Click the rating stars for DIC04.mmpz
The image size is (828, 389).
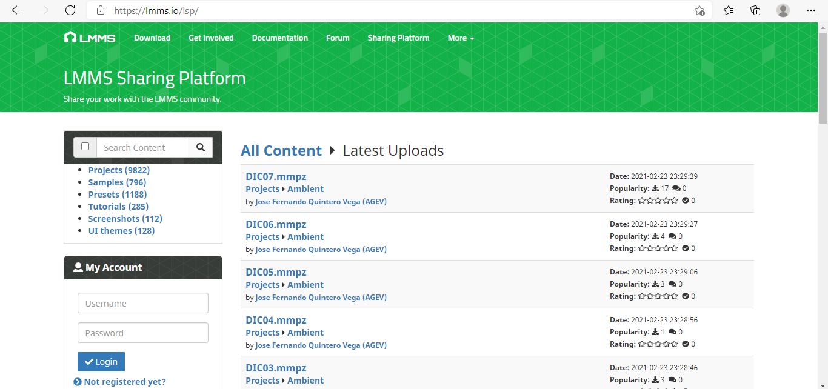click(658, 344)
